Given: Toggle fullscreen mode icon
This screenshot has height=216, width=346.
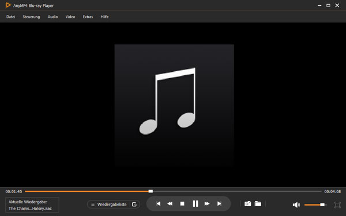Looking at the screenshot, I should [337, 205].
